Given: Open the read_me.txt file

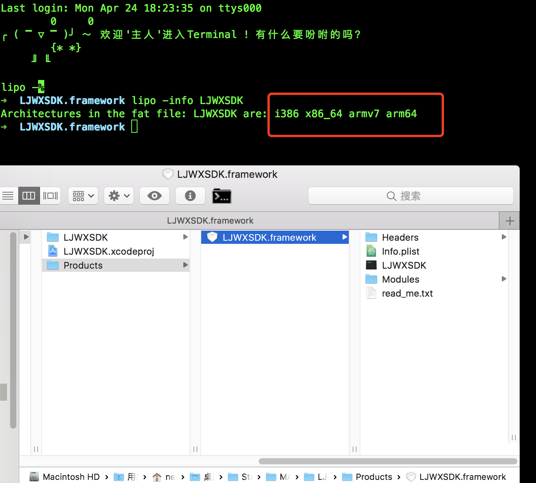Looking at the screenshot, I should (407, 294).
